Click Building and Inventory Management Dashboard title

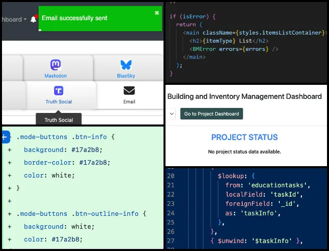pos(244,96)
